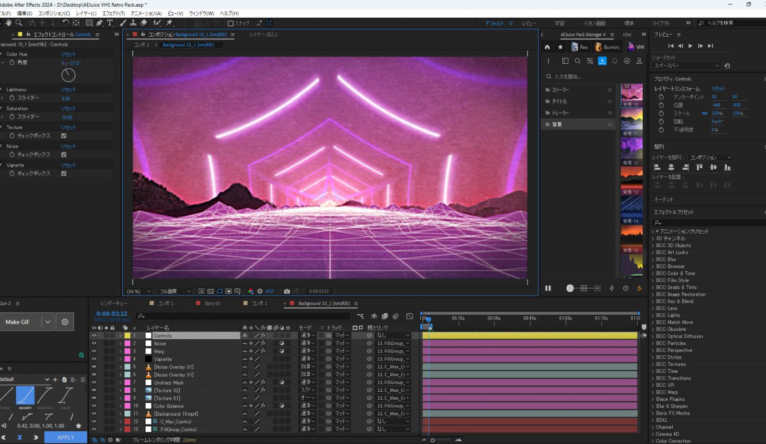Image resolution: width=766 pixels, height=444 pixels.
Task: Click the snapshot camera icon below the viewer
Action: pyautogui.click(x=286, y=291)
